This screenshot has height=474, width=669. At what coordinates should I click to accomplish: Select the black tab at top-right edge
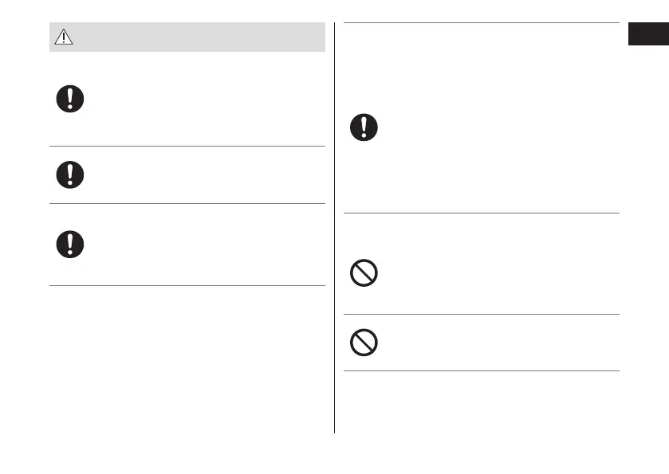(x=647, y=34)
